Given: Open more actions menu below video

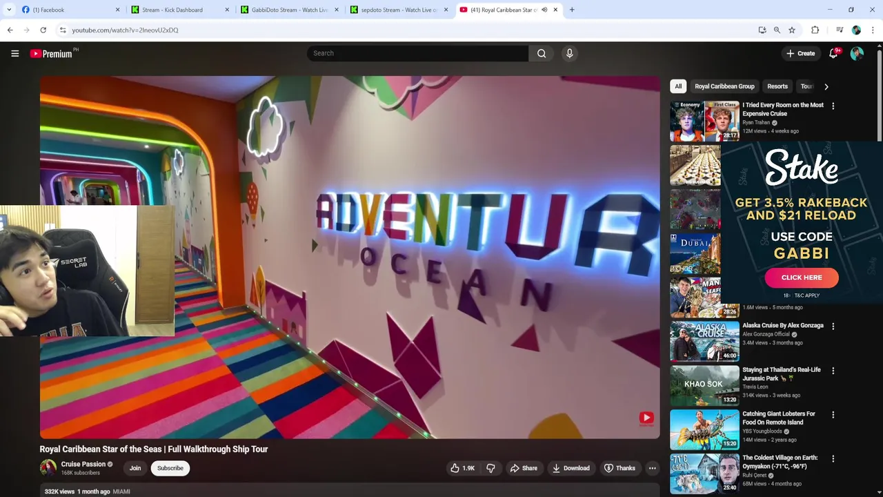Looking at the screenshot, I should [x=652, y=468].
